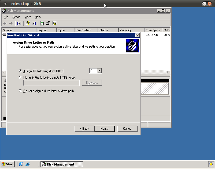215x169 pixels.
Task: Click the Back button in wizard
Action: (84, 129)
